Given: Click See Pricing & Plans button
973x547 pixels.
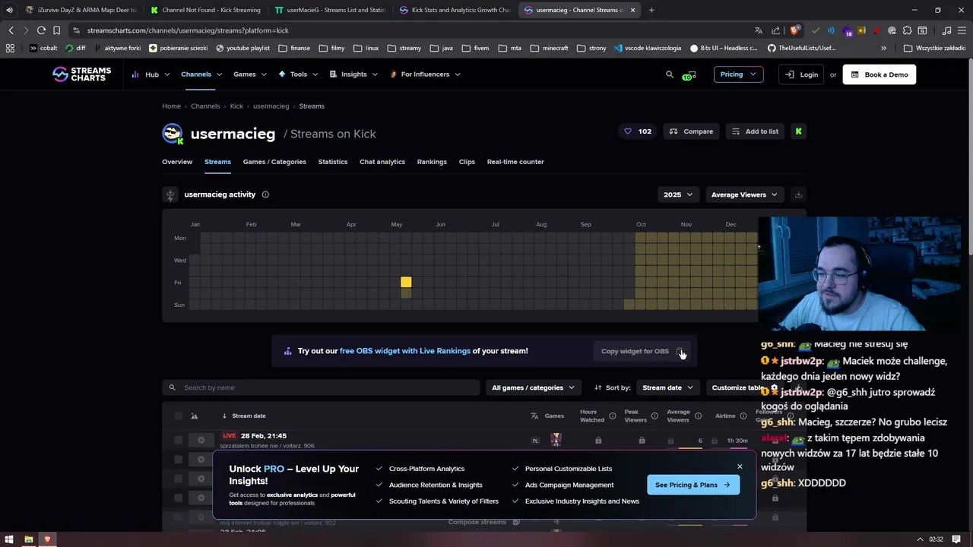Looking at the screenshot, I should (693, 485).
